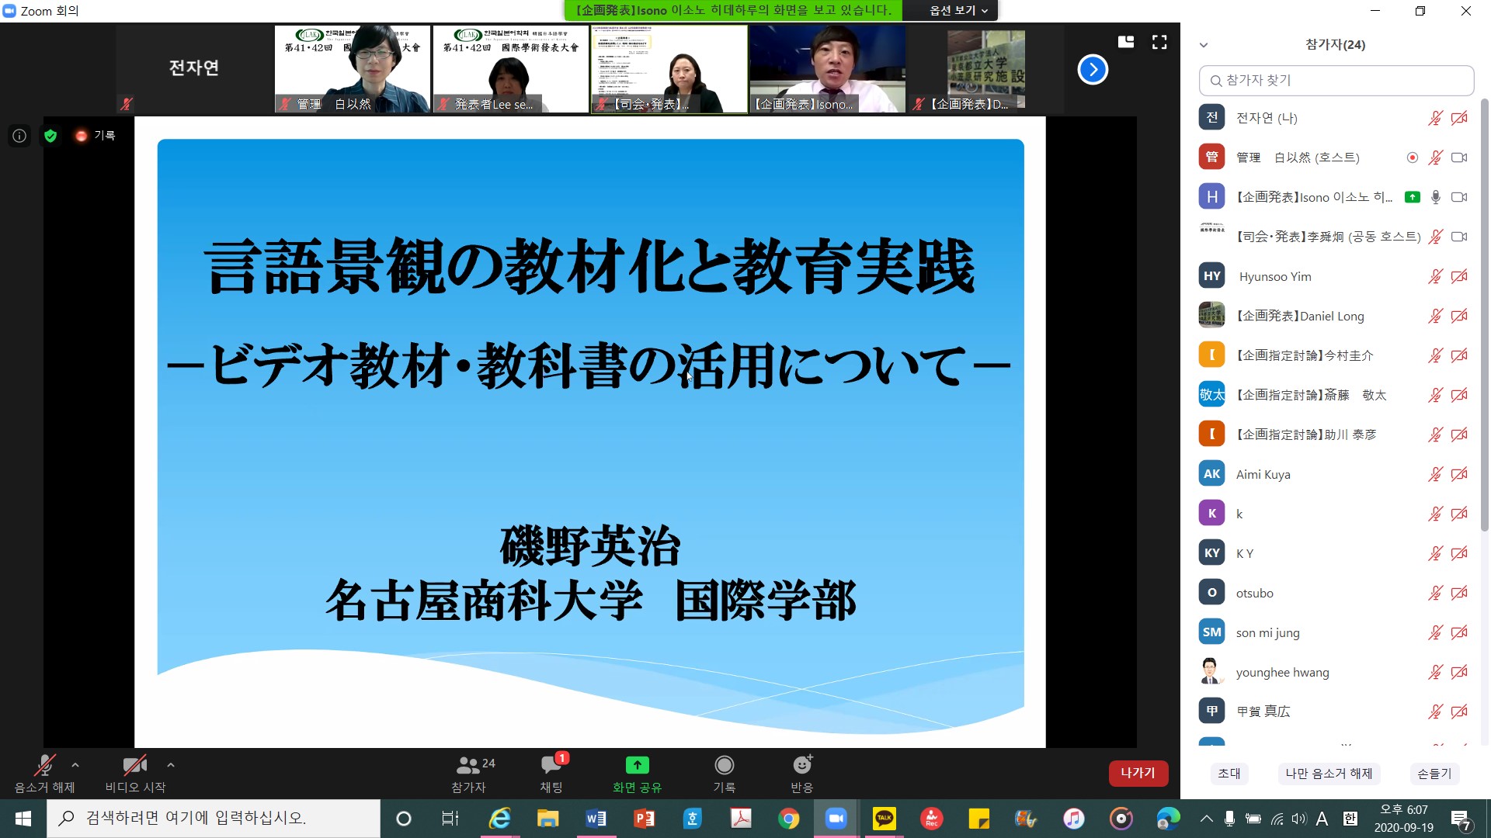Click the meeting info circle icon
Viewport: 1491px width, 838px height.
tap(19, 136)
